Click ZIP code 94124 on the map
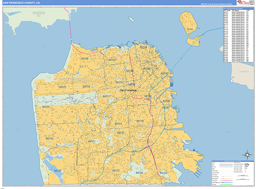256x189 pixels. click(163, 173)
